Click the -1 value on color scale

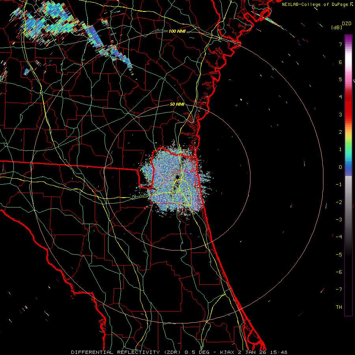coord(339,185)
